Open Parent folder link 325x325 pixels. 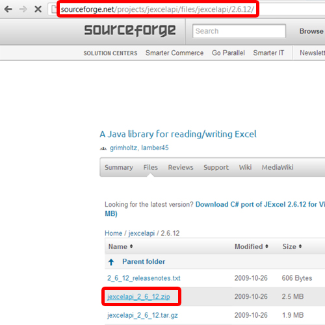point(144,262)
